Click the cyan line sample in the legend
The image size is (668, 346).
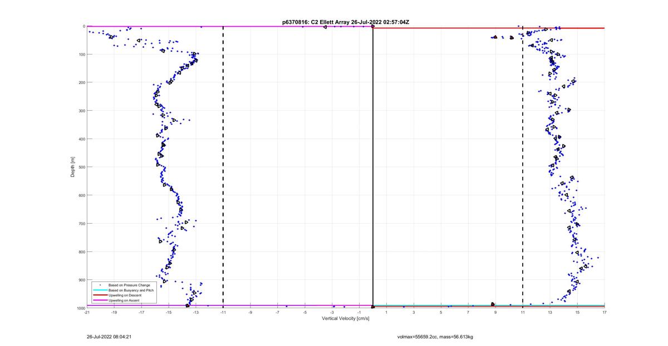100,290
